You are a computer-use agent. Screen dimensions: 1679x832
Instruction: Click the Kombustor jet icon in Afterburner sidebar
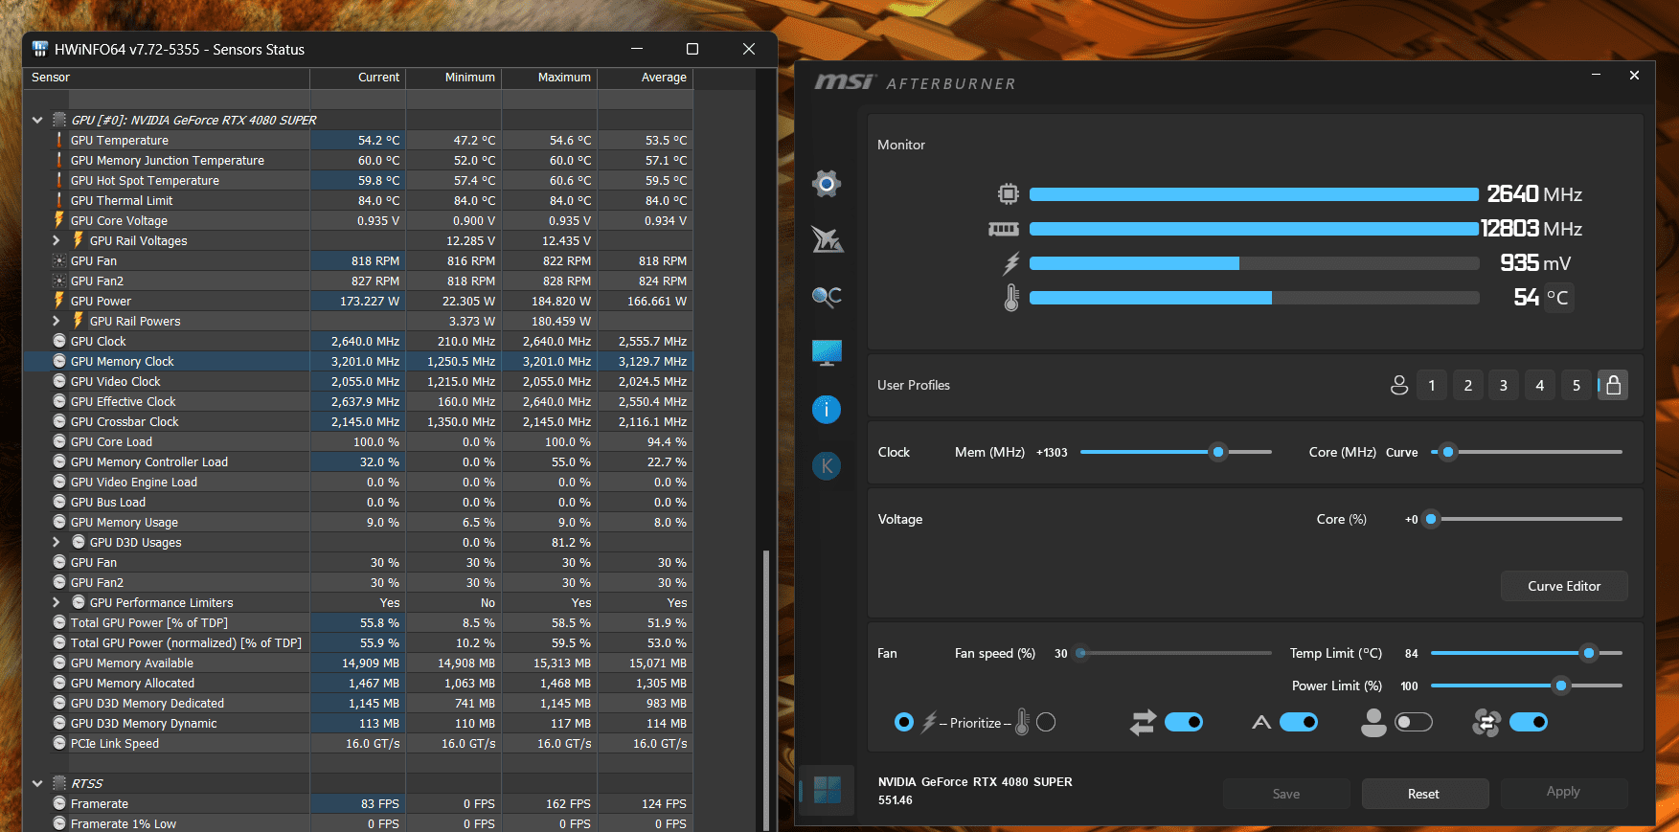click(827, 239)
